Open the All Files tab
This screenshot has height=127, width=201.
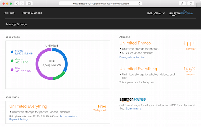(x=9, y=13)
